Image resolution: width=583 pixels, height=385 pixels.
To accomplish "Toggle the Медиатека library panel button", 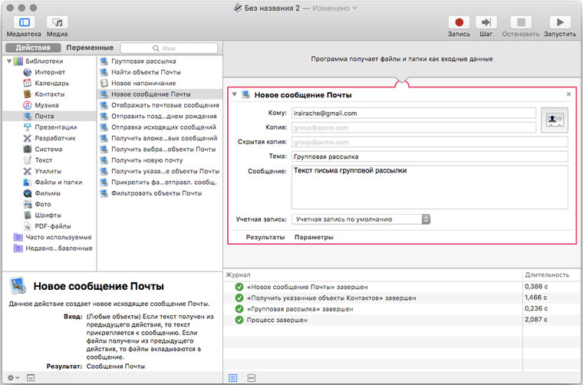I will pyautogui.click(x=25, y=22).
